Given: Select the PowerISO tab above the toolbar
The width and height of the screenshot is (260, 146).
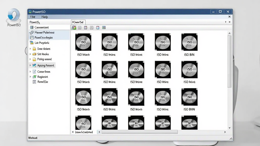Looking at the screenshot, I should pyautogui.click(x=78, y=22).
